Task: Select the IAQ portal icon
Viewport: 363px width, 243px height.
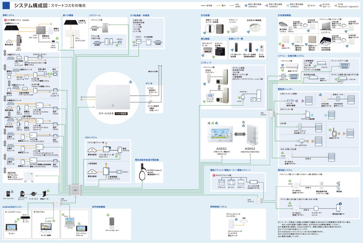Action: [284, 76]
